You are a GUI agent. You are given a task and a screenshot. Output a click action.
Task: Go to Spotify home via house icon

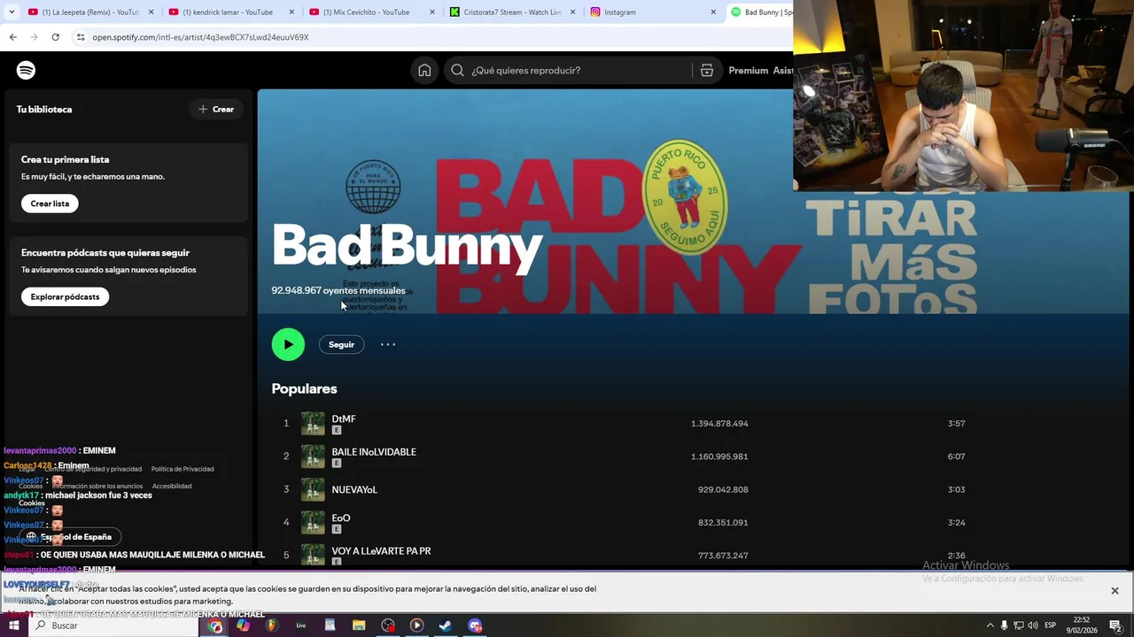point(424,70)
